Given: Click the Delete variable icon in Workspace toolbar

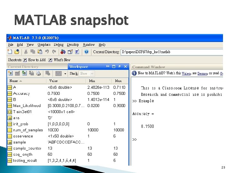Looking at the screenshot, I should [x=48, y=73].
